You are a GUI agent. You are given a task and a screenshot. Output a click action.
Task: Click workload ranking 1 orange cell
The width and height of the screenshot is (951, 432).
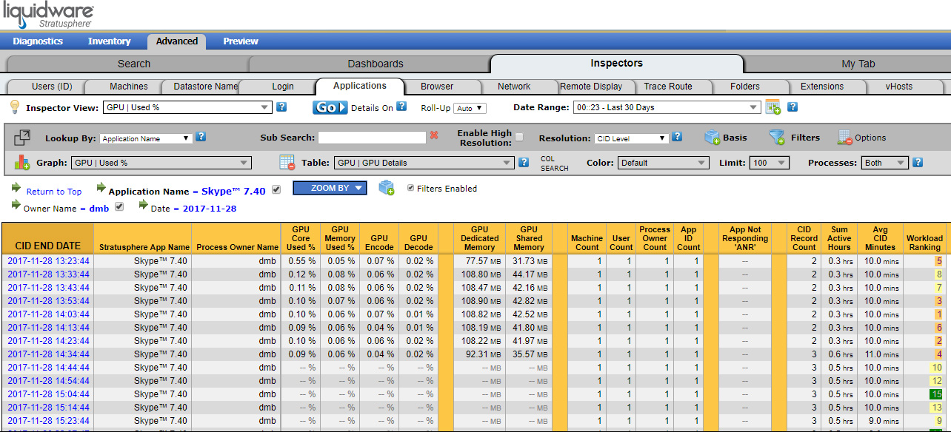pos(938,314)
